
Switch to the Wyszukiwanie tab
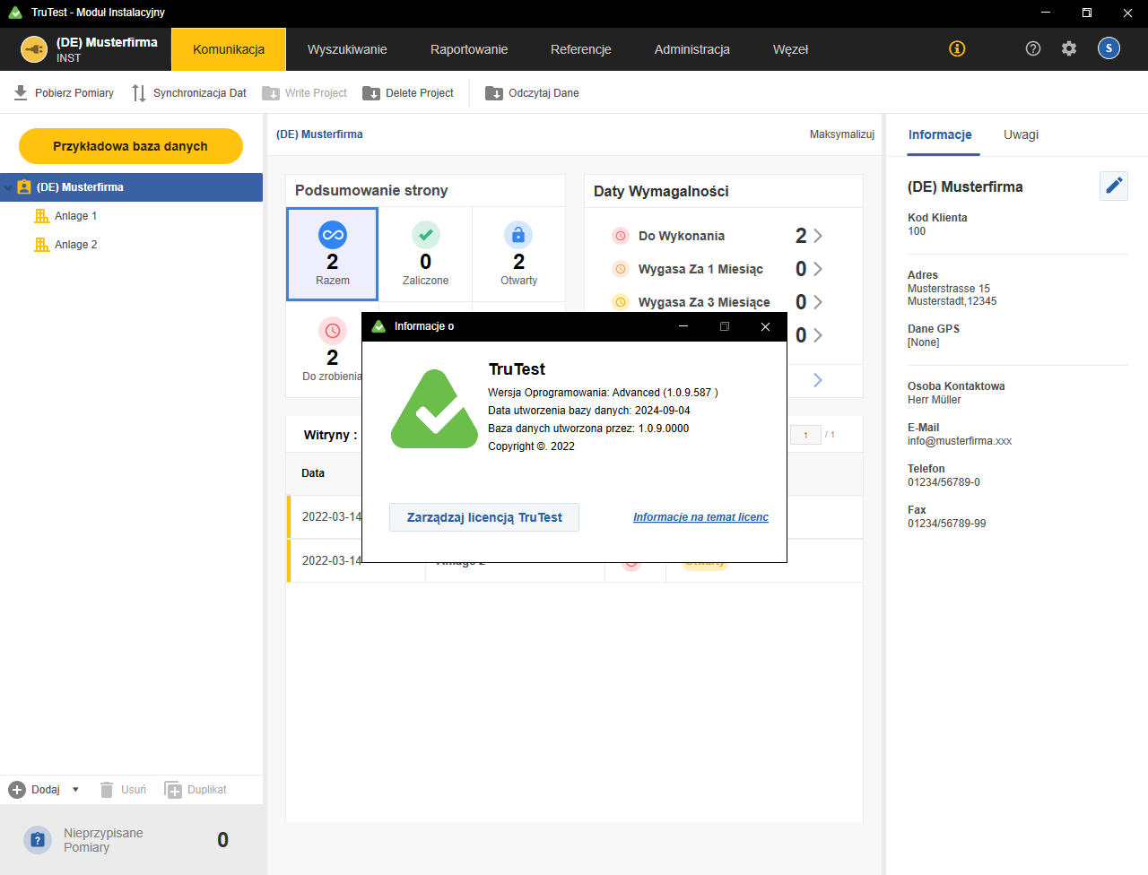[x=347, y=49]
